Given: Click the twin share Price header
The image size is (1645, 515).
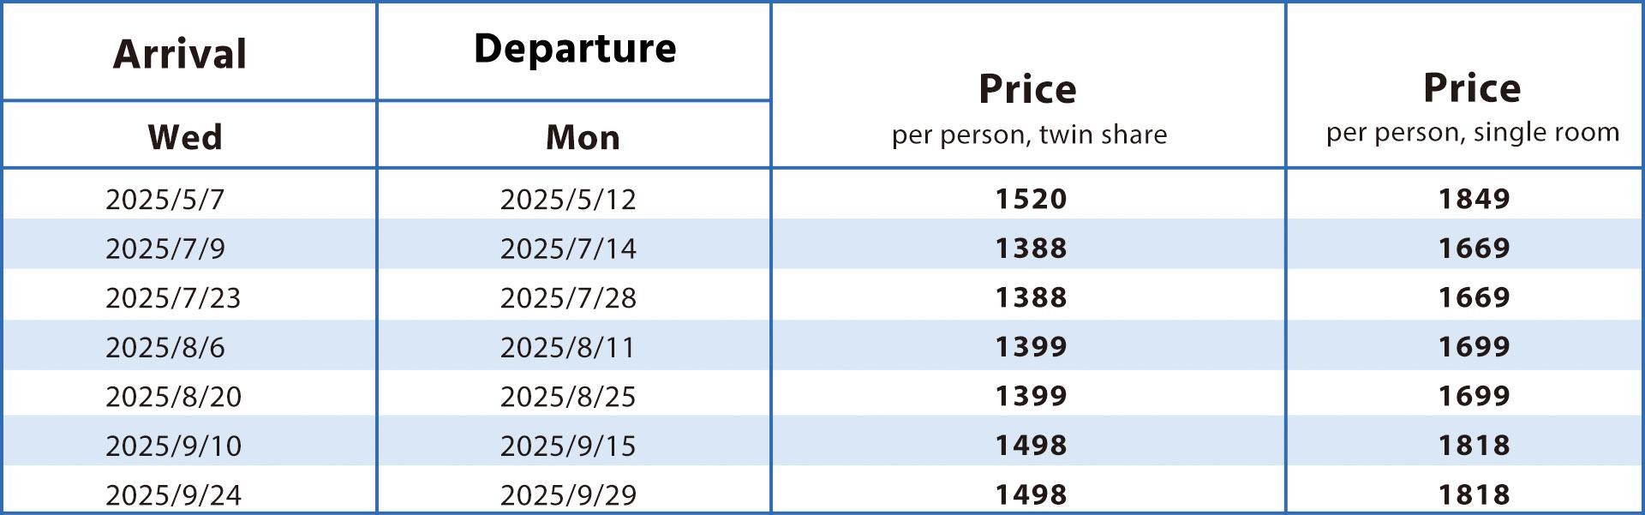Looking at the screenshot, I should (x=1028, y=109).
